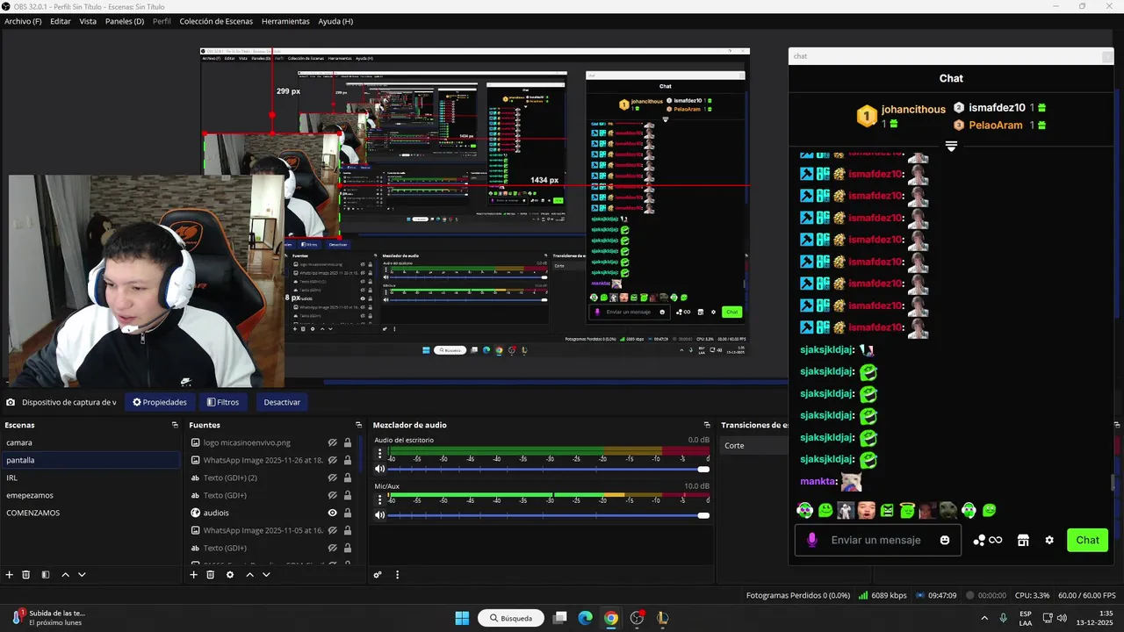Screen dimensions: 1124x632
Task: Mute the Mic/Aux channel
Action: pos(380,514)
